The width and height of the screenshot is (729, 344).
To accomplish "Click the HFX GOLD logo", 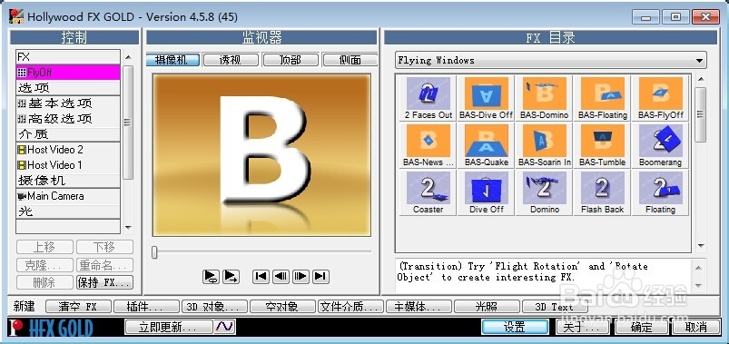I will pos(51,328).
